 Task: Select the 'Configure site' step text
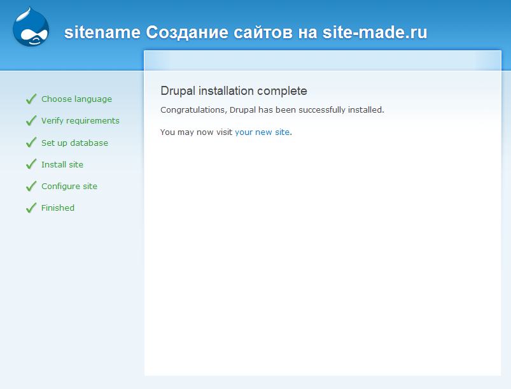tap(69, 186)
